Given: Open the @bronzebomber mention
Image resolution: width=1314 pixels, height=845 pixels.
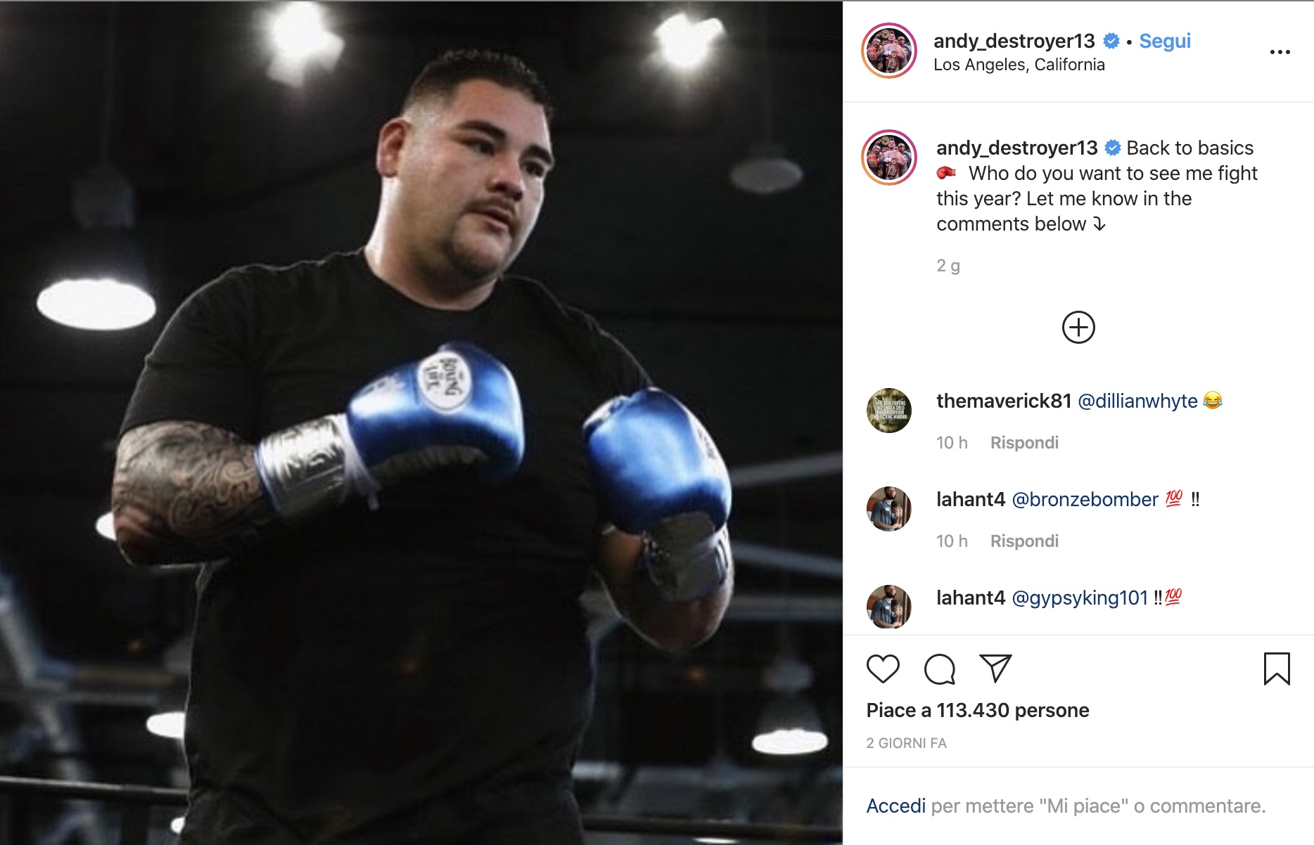Looking at the screenshot, I should (x=1085, y=499).
